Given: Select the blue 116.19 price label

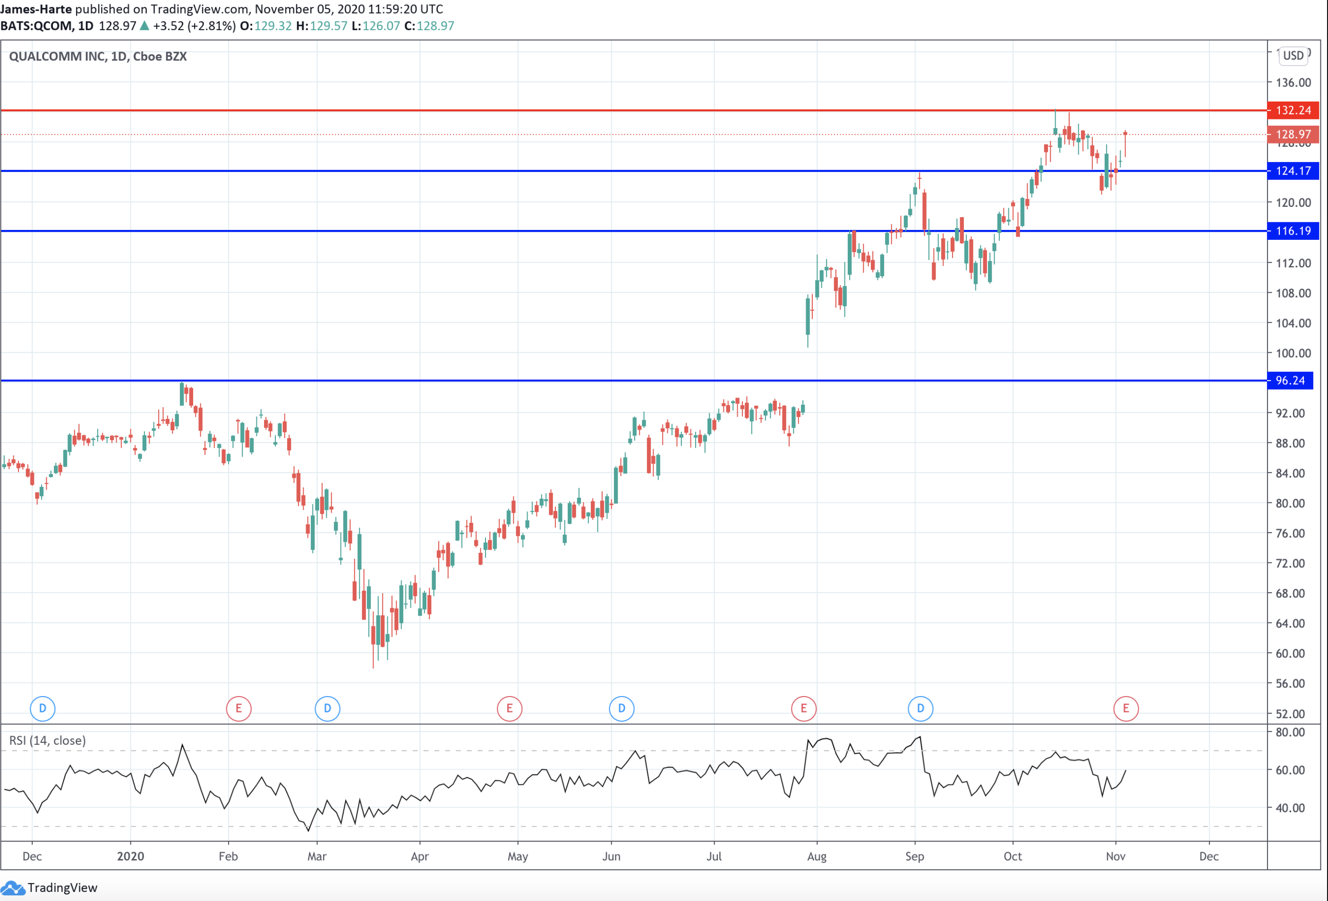Looking at the screenshot, I should click(1293, 231).
